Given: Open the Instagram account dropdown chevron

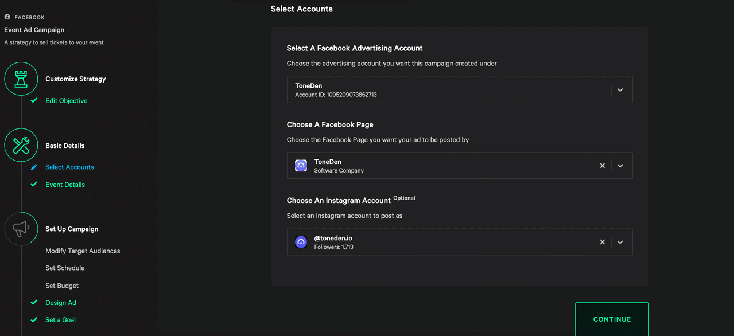Looking at the screenshot, I should pos(620,242).
